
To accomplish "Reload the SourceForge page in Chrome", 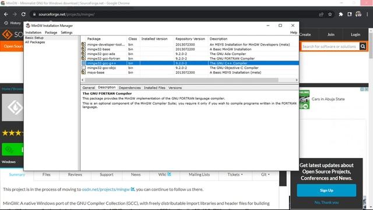I will [x=23, y=14].
